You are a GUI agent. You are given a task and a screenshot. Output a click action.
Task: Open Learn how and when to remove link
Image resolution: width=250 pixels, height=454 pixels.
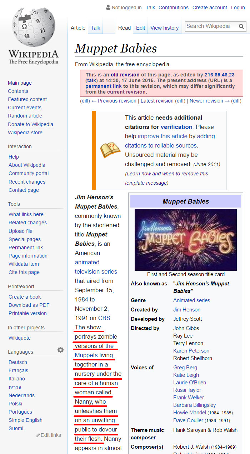[x=167, y=178]
